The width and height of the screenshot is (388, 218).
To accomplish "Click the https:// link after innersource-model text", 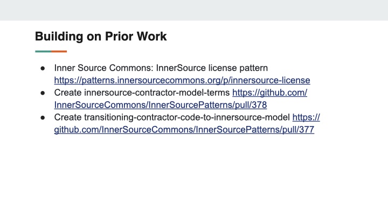I will [x=306, y=117].
